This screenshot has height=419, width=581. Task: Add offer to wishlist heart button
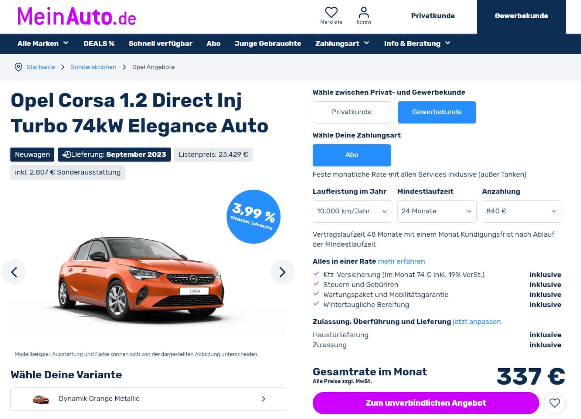[x=554, y=403]
